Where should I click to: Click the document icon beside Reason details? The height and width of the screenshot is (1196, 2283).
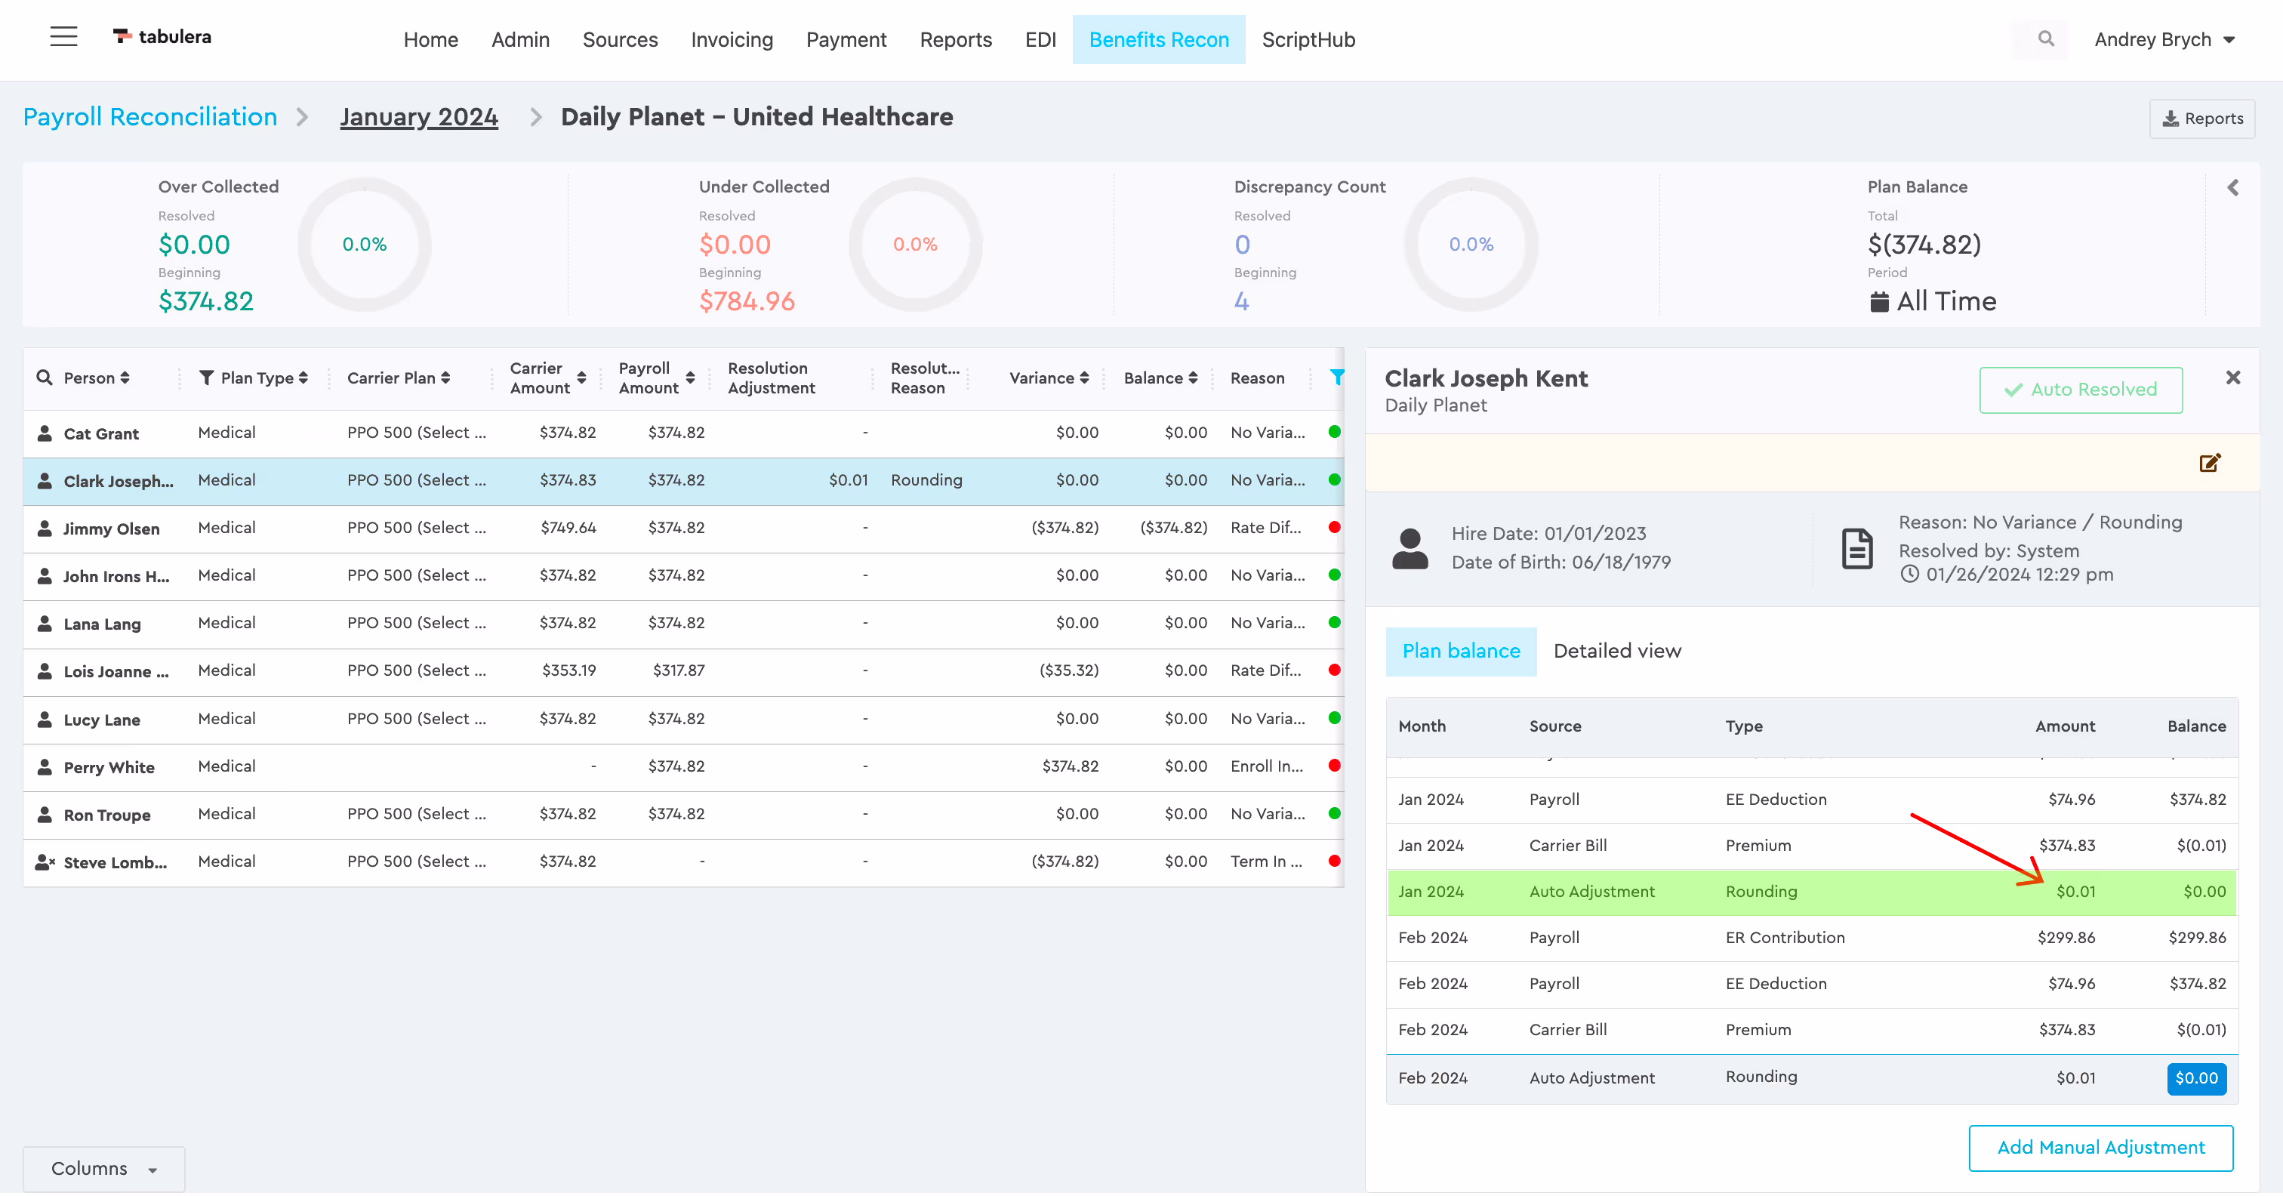coord(1856,548)
